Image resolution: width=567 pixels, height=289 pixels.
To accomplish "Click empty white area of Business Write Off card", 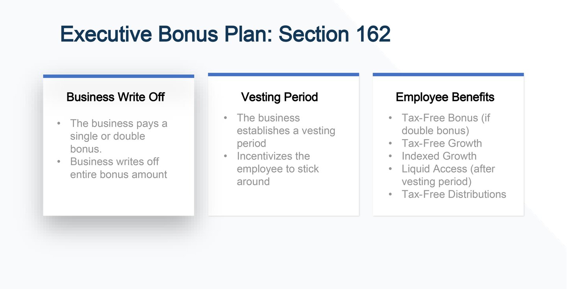I will 119,199.
